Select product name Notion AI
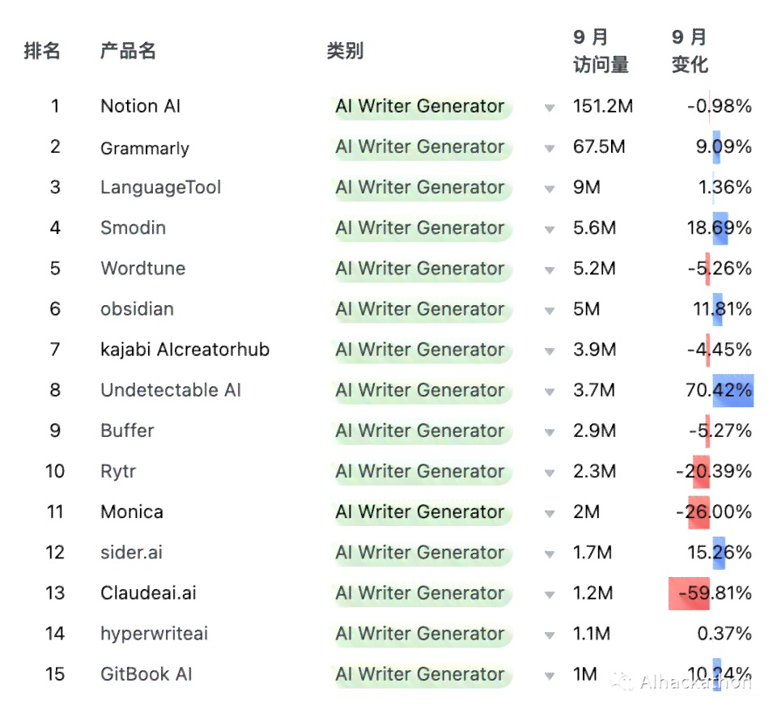The height and width of the screenshot is (713, 777). [x=140, y=106]
